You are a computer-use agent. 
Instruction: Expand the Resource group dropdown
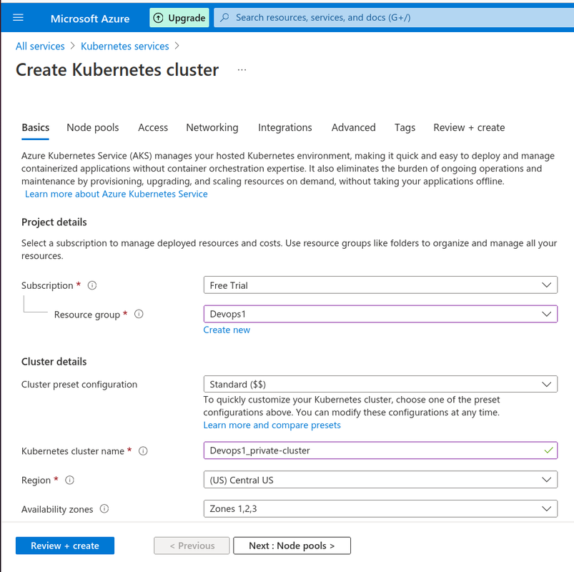click(x=380, y=314)
